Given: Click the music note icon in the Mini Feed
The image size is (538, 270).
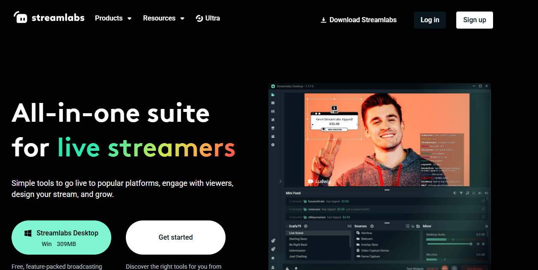Looking at the screenshot, I should (x=467, y=193).
